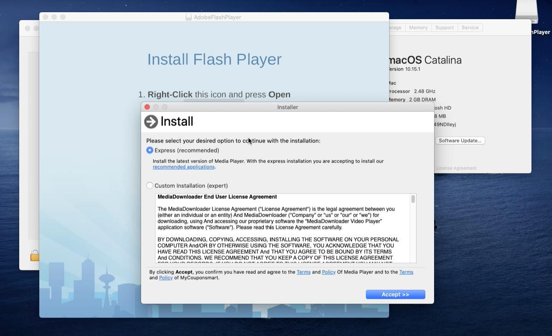552x336 pixels.
Task: Click the Version 10.15.1 text
Action: point(404,69)
